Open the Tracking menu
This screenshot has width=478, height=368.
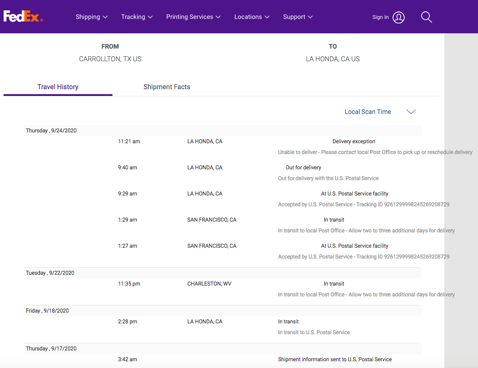tap(137, 17)
